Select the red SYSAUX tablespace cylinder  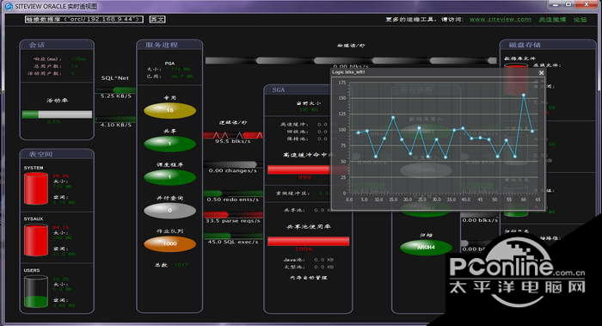pyautogui.click(x=36, y=240)
